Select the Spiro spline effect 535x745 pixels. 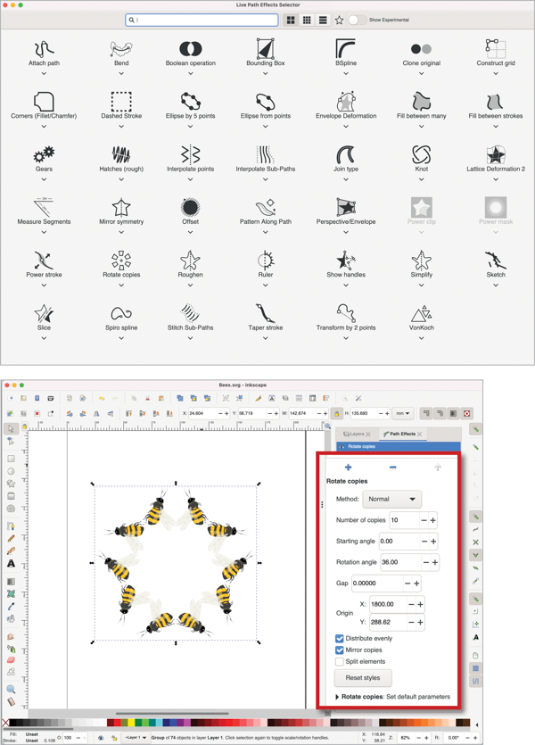pos(121,318)
